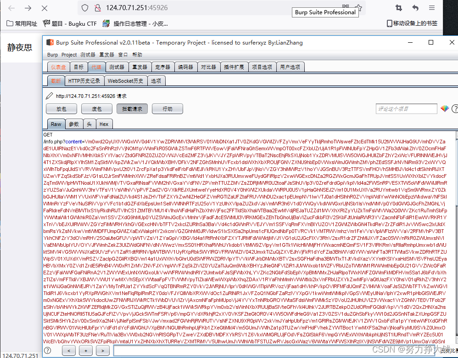Open 移动设备上的书签
This screenshot has height=358, width=458.
(412, 23)
